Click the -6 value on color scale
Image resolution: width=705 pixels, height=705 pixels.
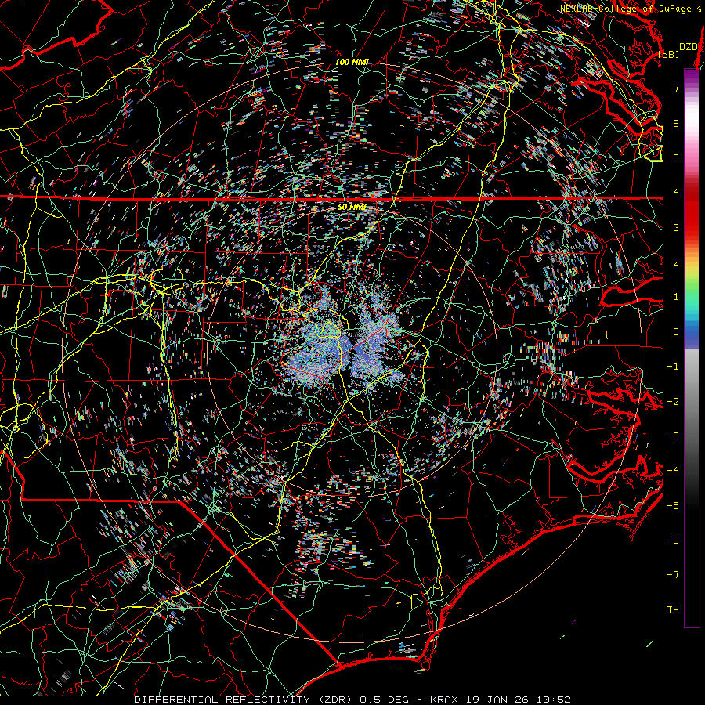pyautogui.click(x=673, y=540)
